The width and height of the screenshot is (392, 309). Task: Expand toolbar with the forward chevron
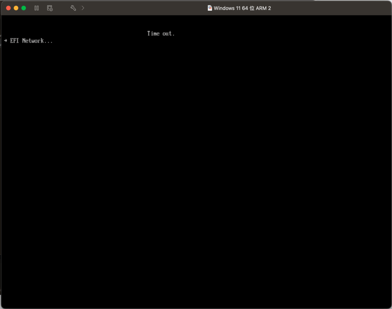coord(83,8)
